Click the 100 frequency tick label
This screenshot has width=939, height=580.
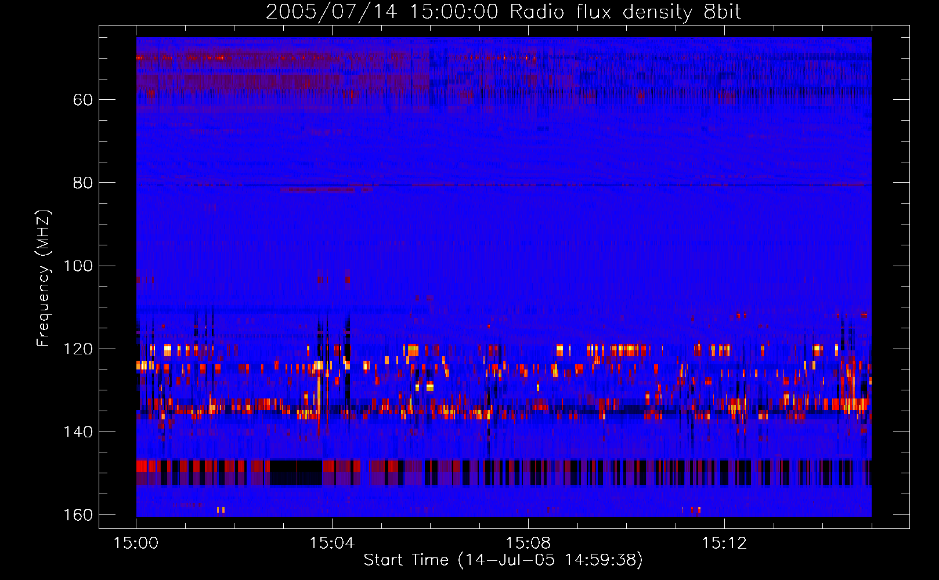pos(78,266)
